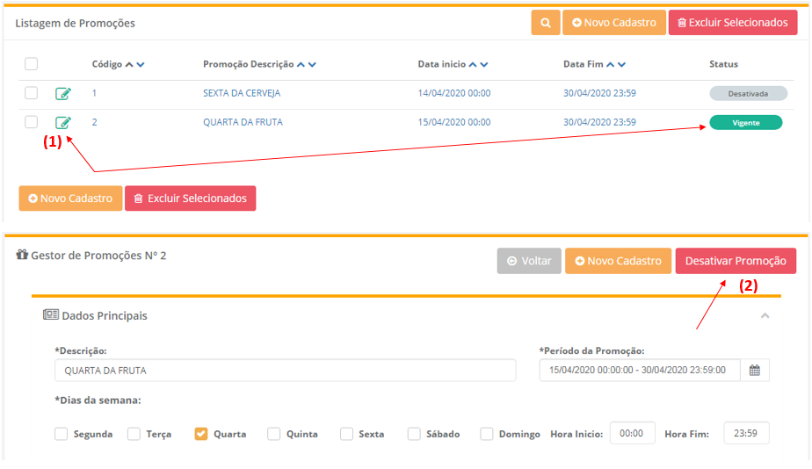Click Voltar button to go back
The image size is (812, 469).
coord(528,261)
